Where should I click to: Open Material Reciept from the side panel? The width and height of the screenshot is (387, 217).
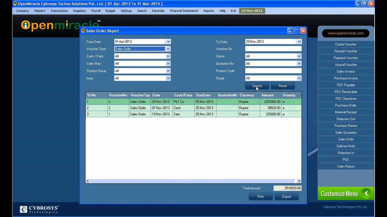[346, 112]
